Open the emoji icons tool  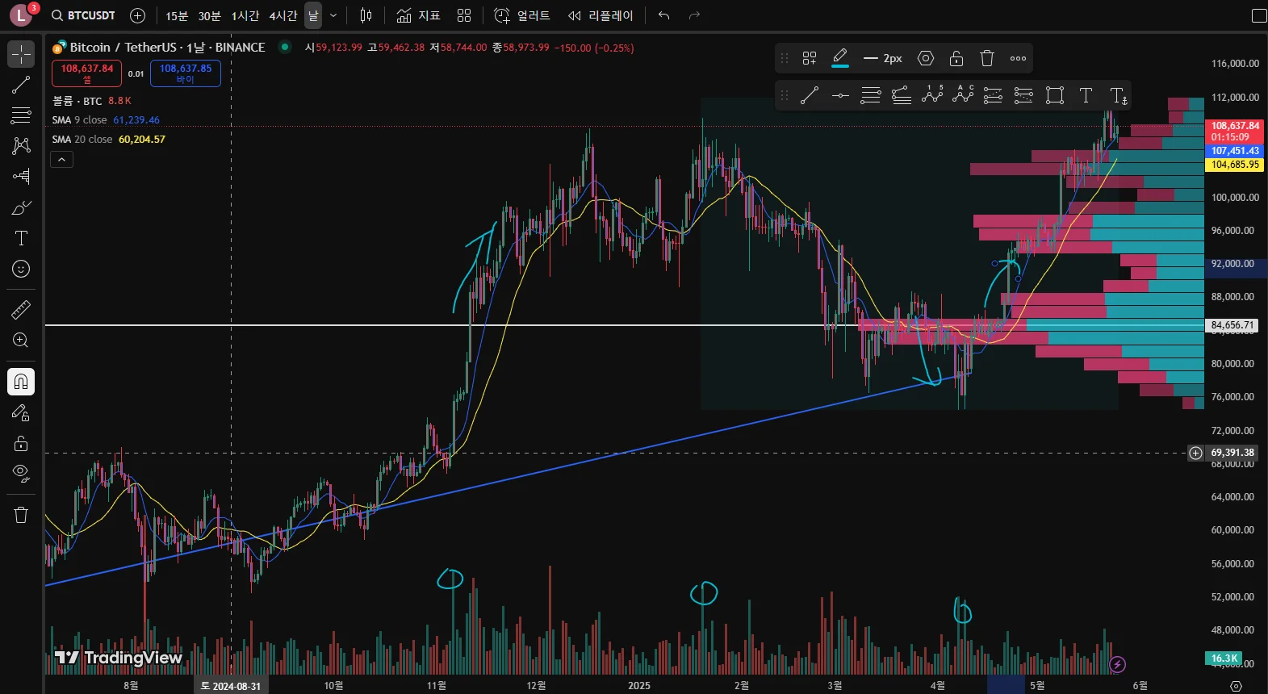tap(21, 269)
